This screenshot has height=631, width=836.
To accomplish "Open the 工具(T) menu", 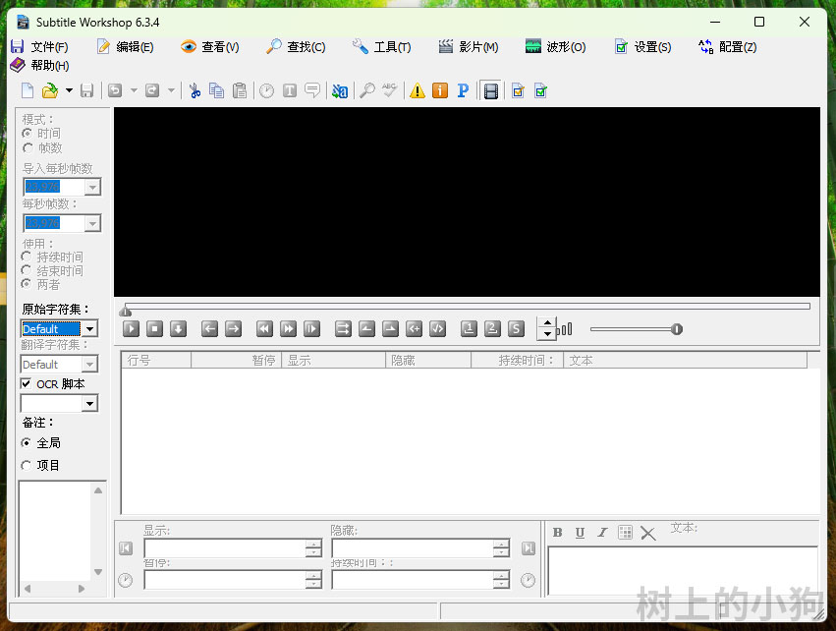I will pyautogui.click(x=381, y=46).
